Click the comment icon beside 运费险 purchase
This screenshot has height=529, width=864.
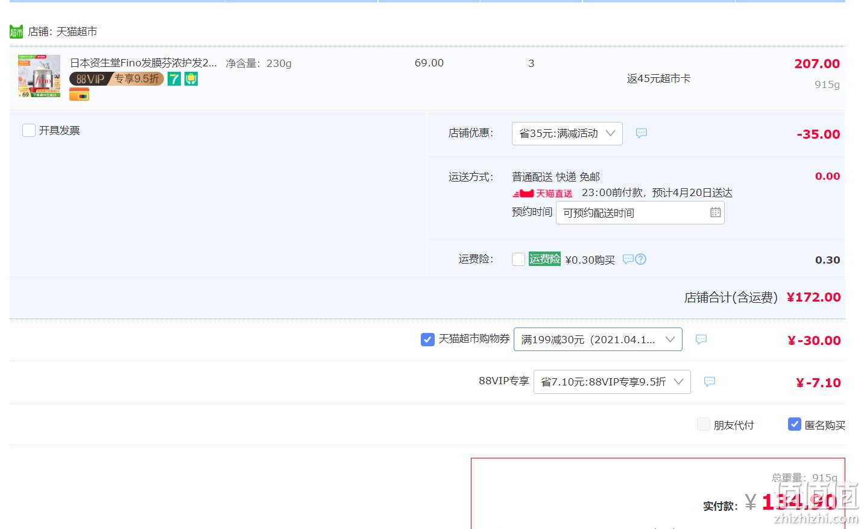pyautogui.click(x=628, y=259)
